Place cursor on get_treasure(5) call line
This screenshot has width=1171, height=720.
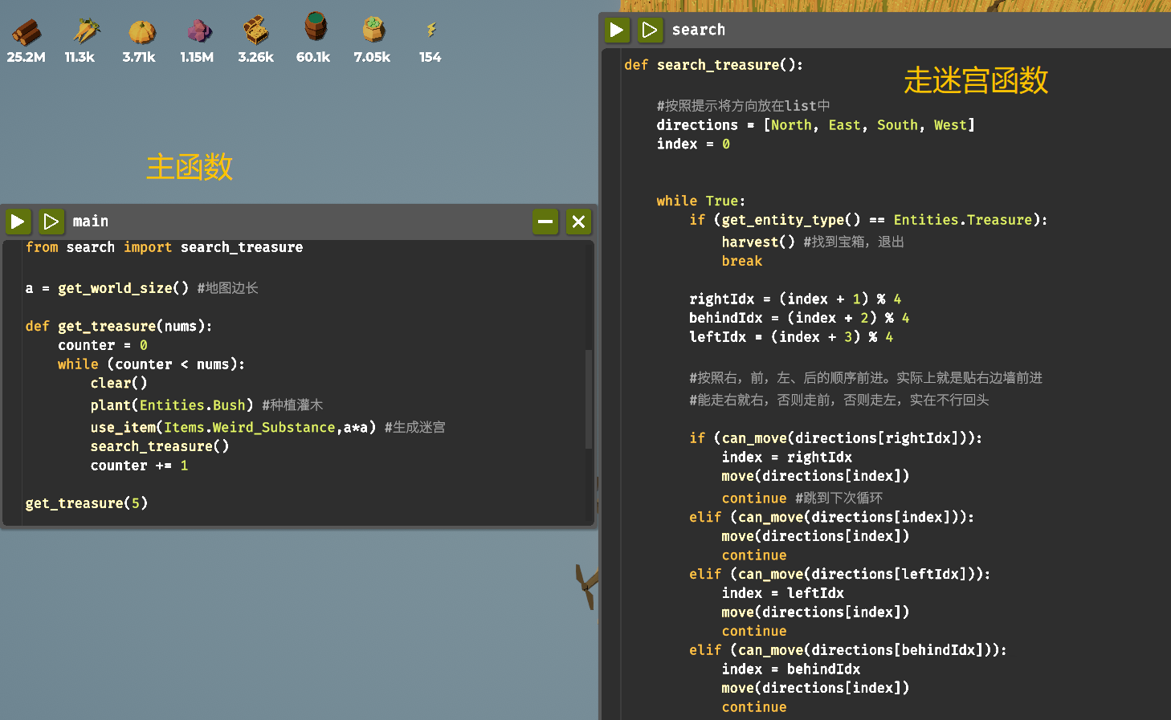[87, 503]
